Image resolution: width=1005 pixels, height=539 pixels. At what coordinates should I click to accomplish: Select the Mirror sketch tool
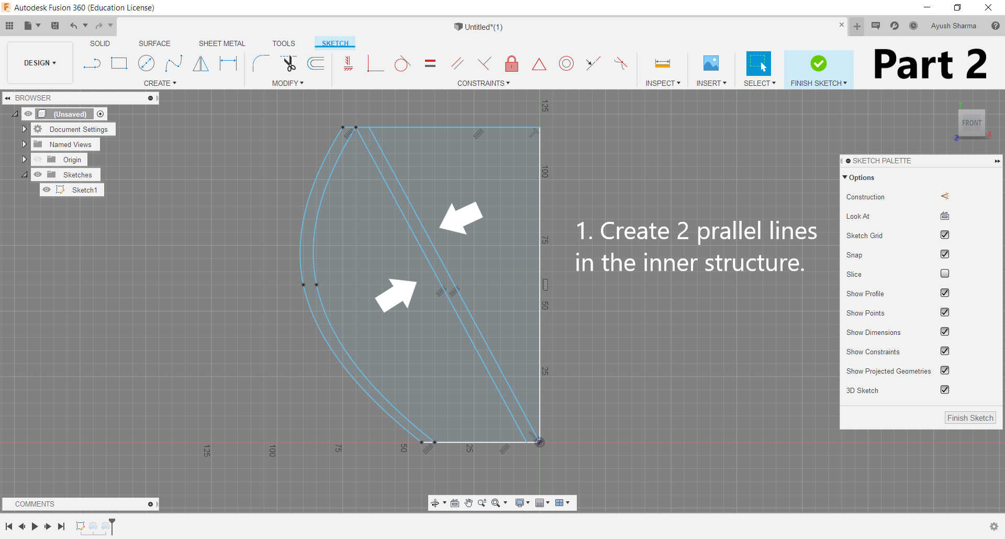click(200, 64)
